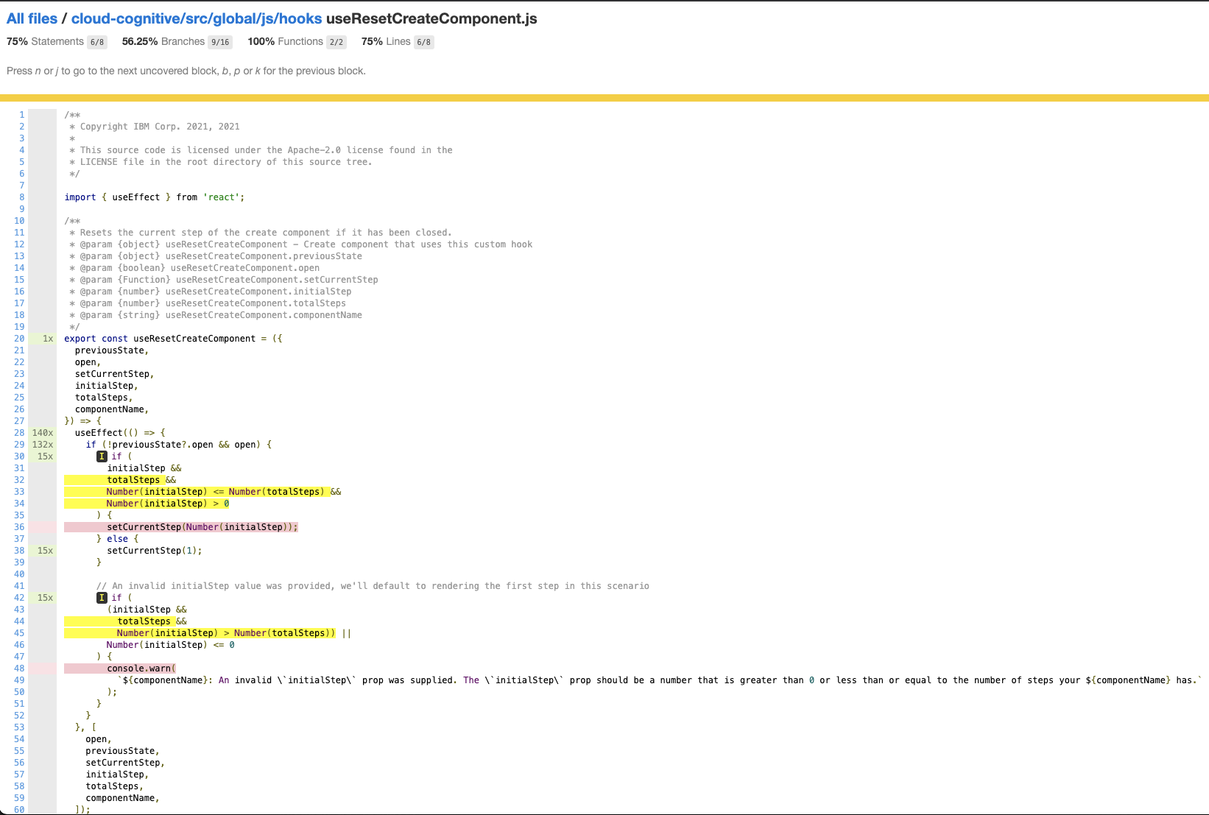This screenshot has width=1209, height=815.
Task: Click the yellow coverage status bar
Action: 604,98
